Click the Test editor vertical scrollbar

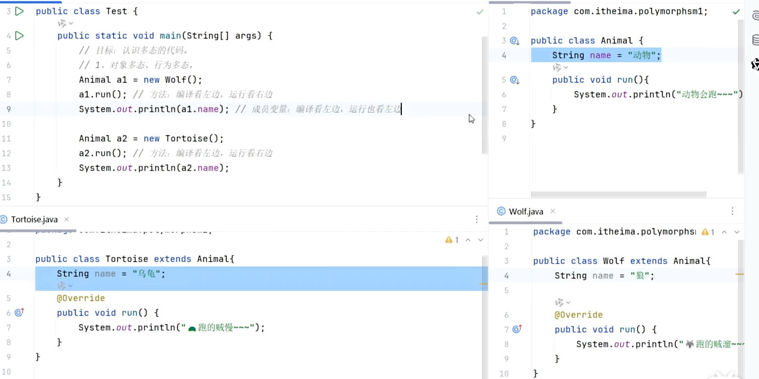485,95
